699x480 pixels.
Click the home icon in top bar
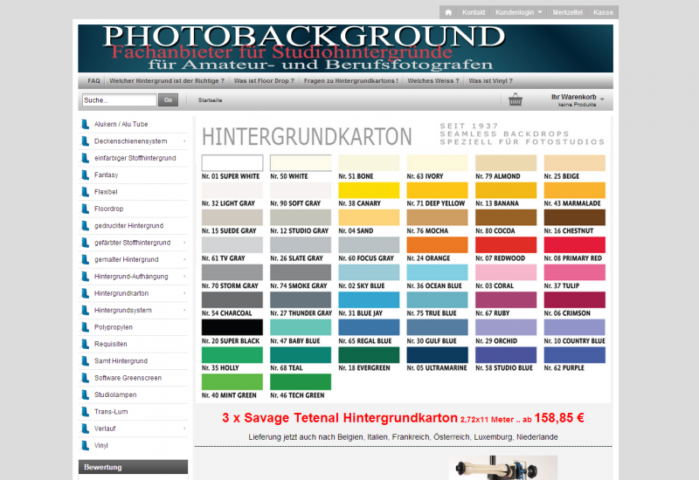pyautogui.click(x=448, y=12)
